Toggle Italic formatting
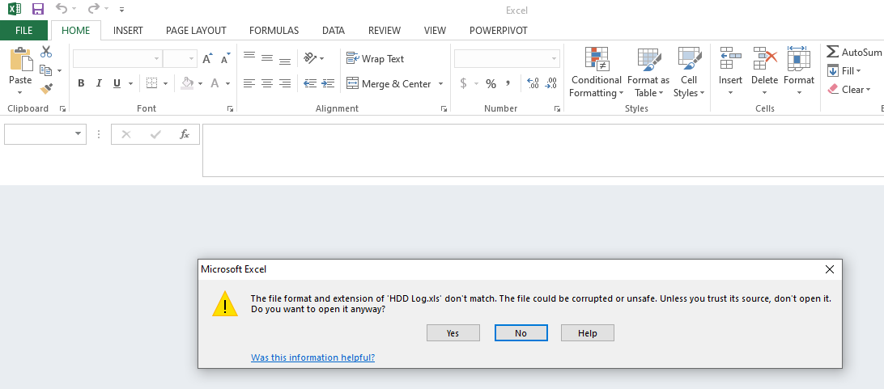 click(100, 83)
